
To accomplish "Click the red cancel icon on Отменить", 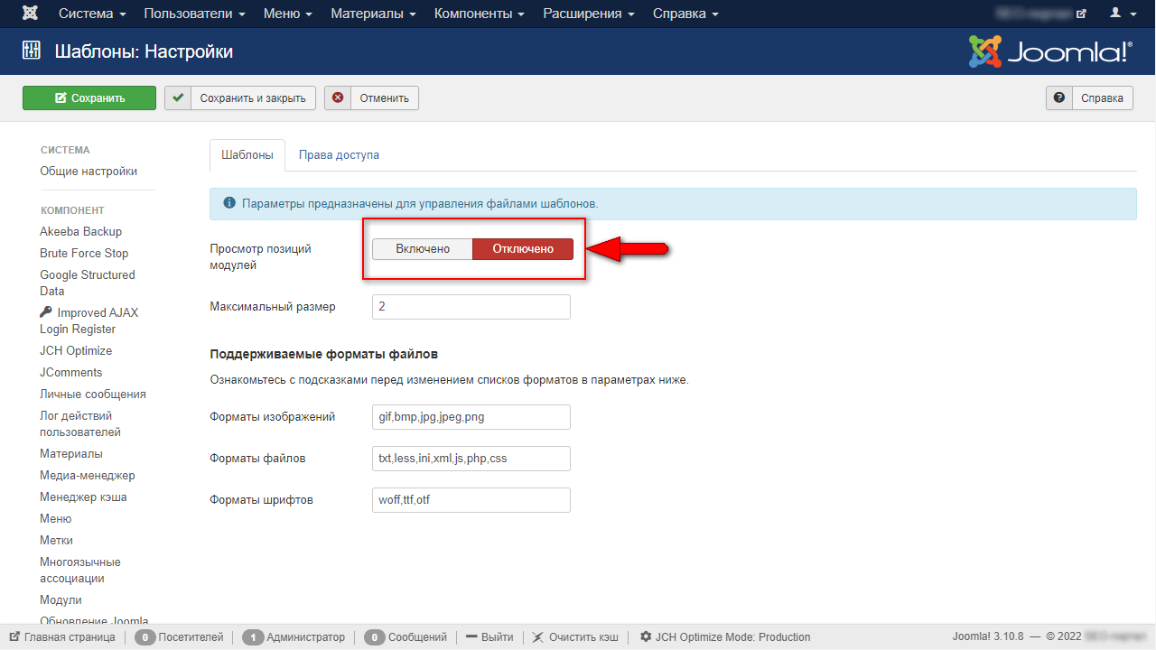I will 338,98.
